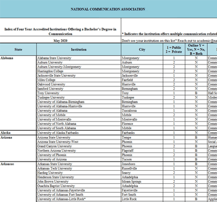Select the City column header
217x202 pixels.
(142, 49)
